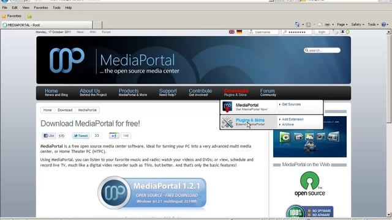Open the Safety dropdown menu
This screenshot has height=220, width=392.
coord(358,24)
